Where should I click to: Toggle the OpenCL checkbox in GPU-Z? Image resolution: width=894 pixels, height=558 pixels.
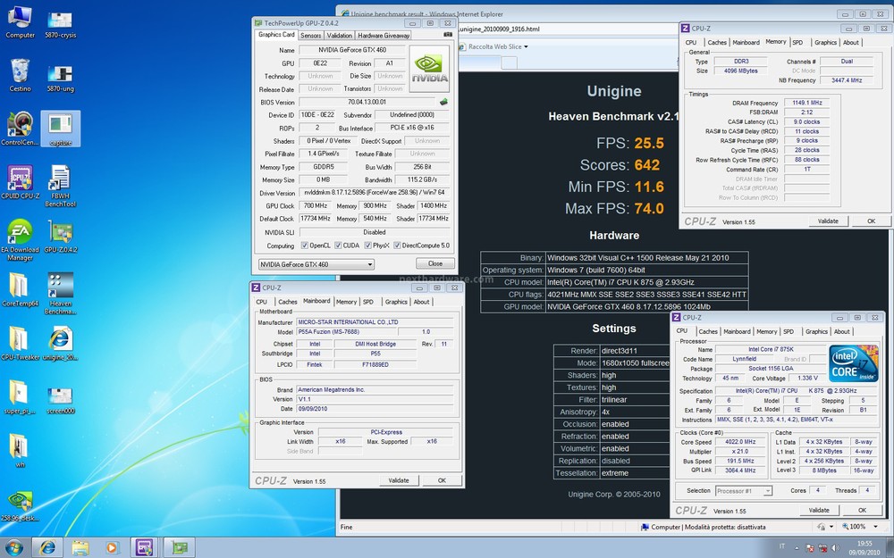(x=305, y=246)
